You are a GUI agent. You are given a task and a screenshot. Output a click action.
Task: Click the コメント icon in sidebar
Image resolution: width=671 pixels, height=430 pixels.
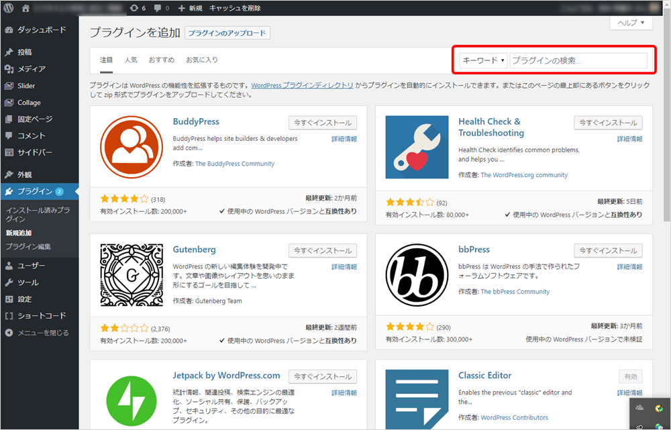[x=9, y=136]
